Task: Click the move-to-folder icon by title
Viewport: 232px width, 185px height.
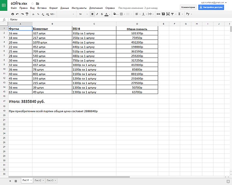Action: [x=37, y=3]
